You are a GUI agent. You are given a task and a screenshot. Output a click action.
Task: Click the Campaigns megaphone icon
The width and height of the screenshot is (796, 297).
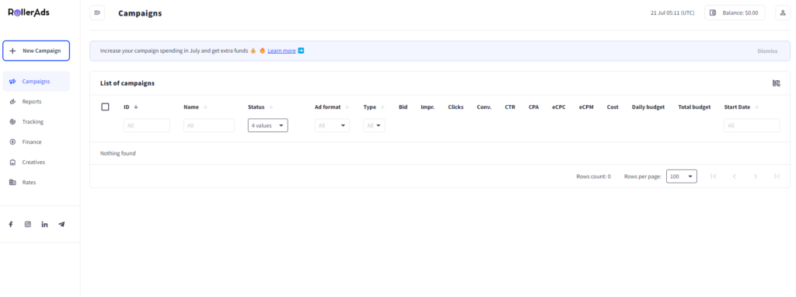coord(12,81)
